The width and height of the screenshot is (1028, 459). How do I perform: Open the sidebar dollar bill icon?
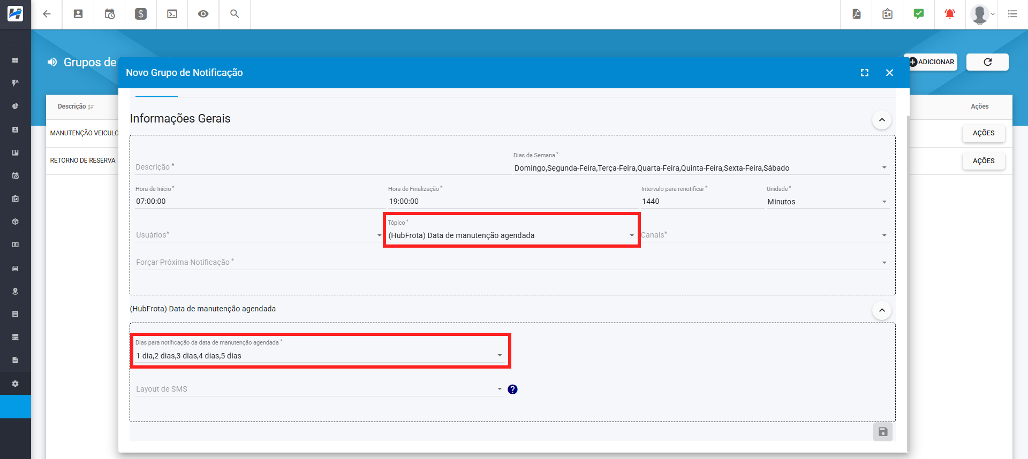pos(15,244)
